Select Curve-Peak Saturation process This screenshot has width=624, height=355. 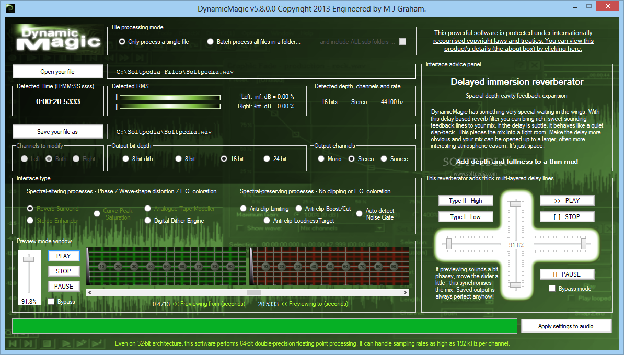[113, 214]
